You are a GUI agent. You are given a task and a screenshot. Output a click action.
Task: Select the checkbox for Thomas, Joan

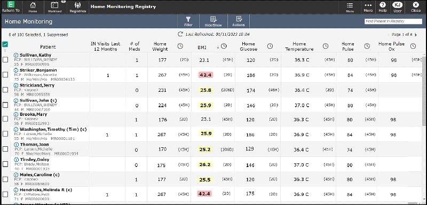[x=5, y=149]
